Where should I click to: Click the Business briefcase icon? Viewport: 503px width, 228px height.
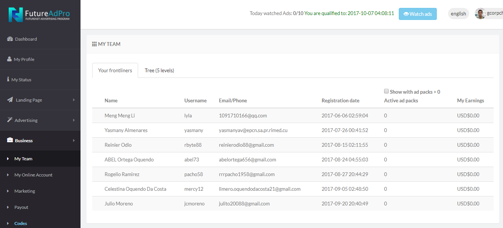pyautogui.click(x=10, y=140)
